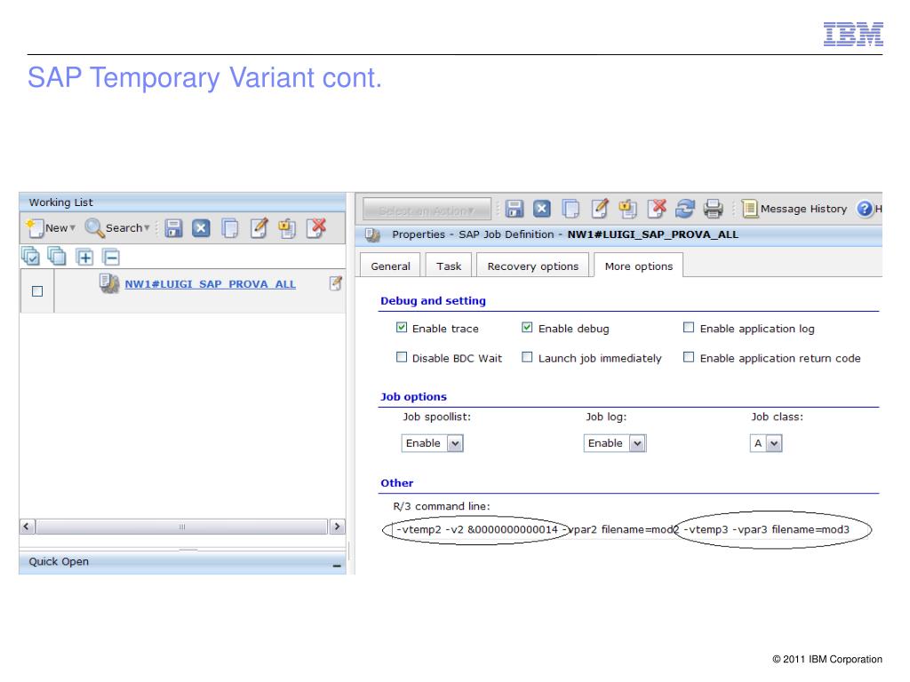910x682 pixels.
Task: Check Disable BDC Wait
Action: coord(402,357)
